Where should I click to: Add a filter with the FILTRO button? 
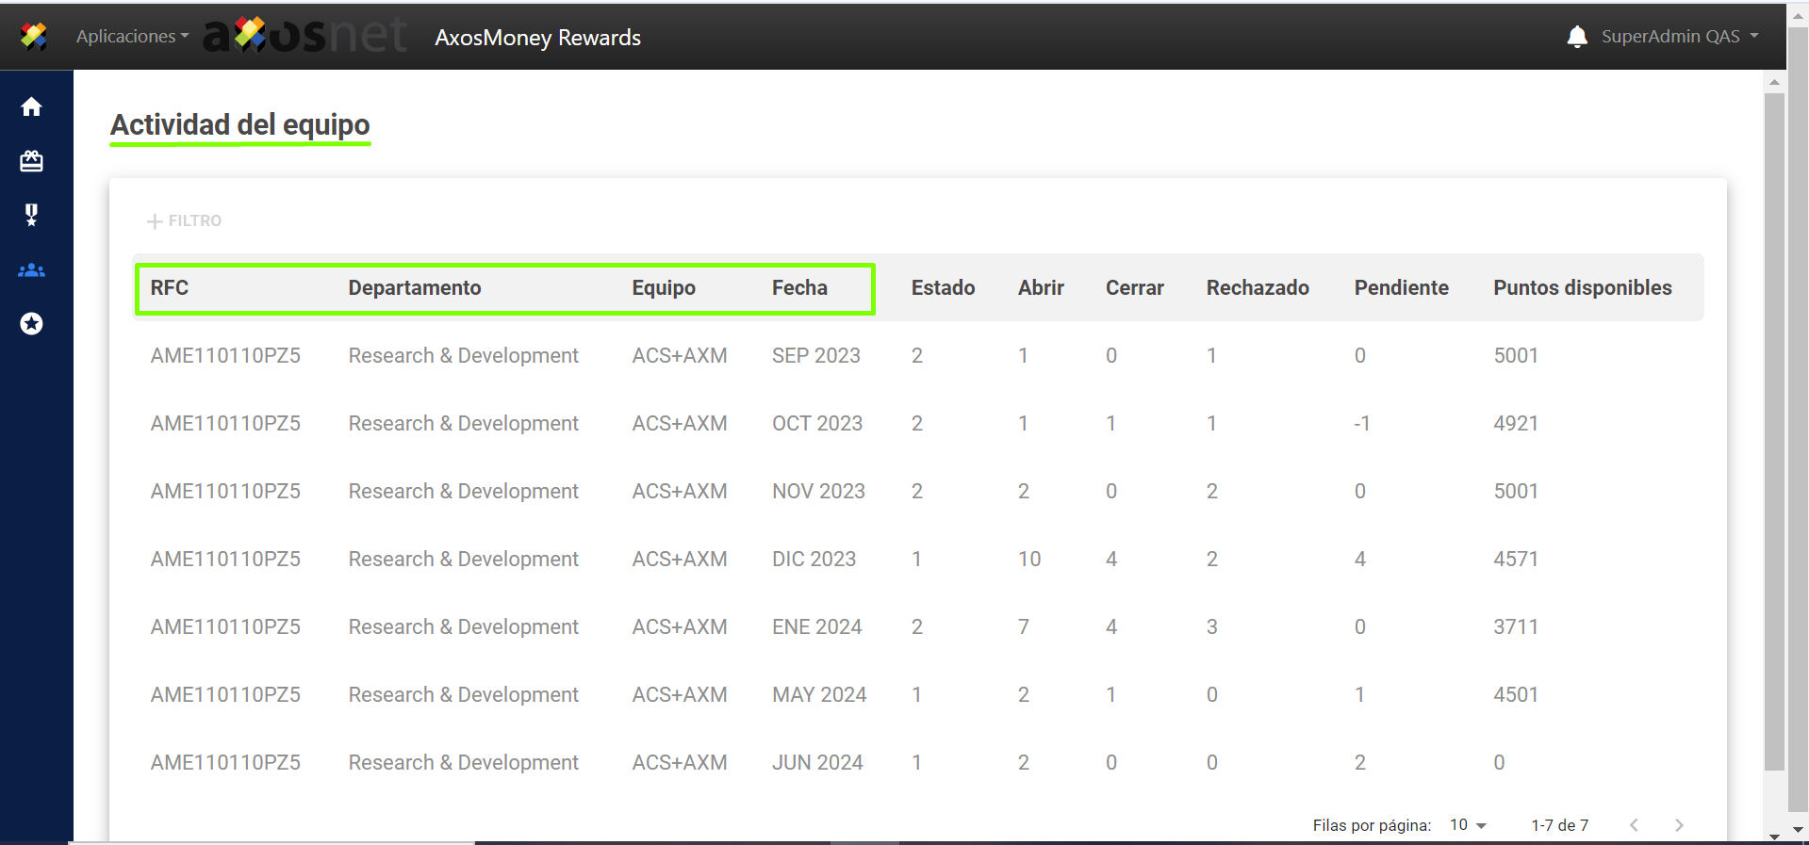tap(185, 220)
